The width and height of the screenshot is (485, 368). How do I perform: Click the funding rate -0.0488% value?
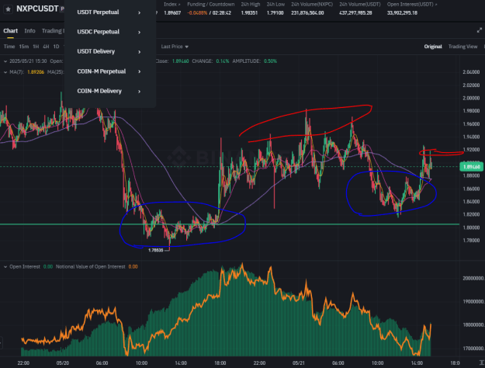point(197,13)
